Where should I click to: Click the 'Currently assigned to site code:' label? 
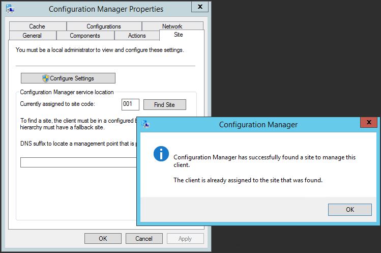click(x=57, y=104)
